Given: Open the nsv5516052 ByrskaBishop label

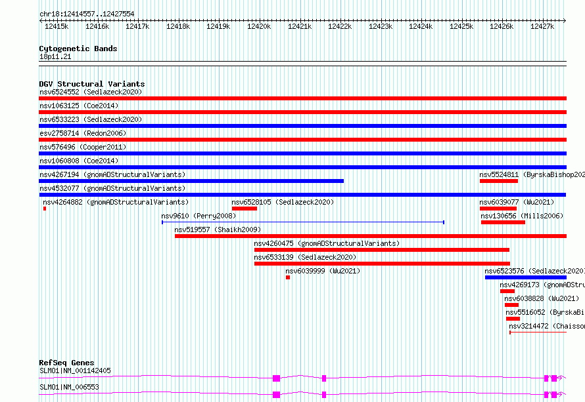Looking at the screenshot, I should 545,312.
